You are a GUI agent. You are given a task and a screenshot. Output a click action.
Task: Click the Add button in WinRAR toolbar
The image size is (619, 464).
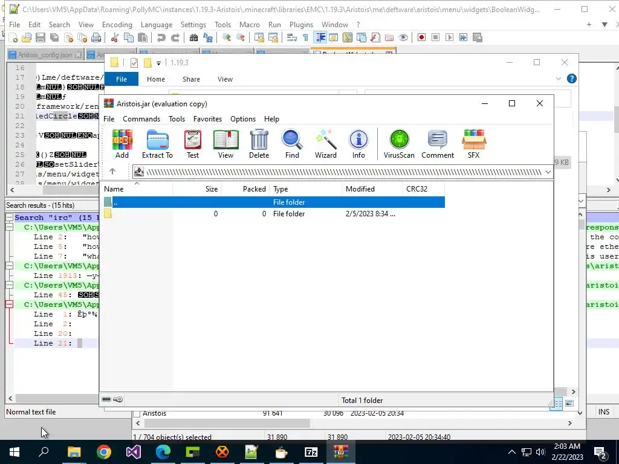[x=122, y=144]
